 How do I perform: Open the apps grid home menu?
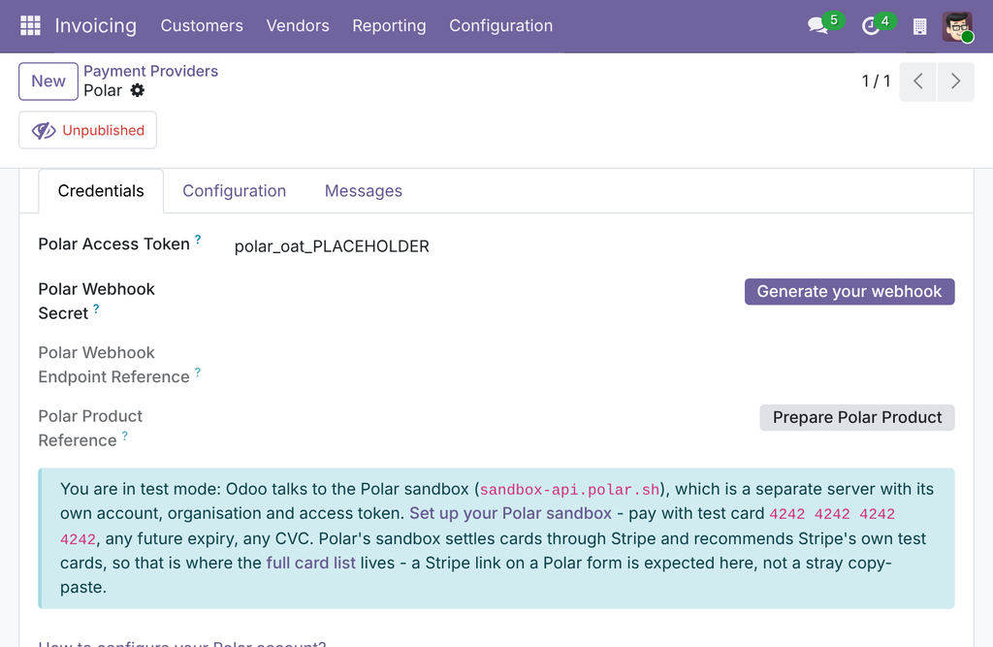pos(30,25)
